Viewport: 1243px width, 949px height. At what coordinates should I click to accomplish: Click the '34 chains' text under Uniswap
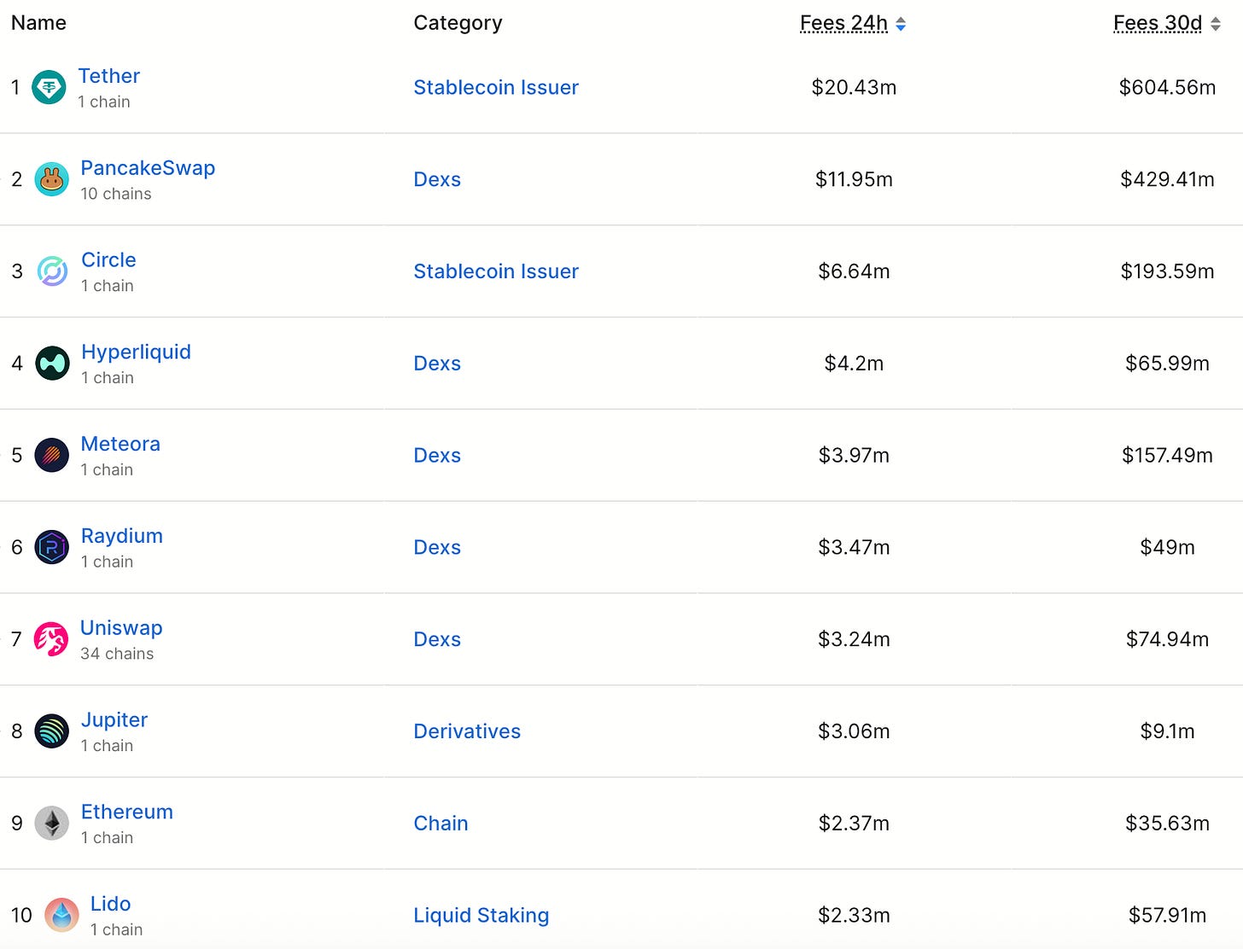[117, 654]
